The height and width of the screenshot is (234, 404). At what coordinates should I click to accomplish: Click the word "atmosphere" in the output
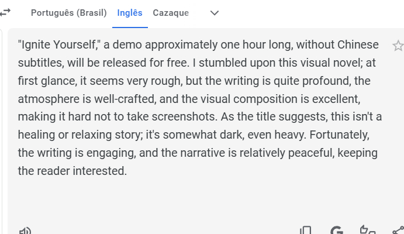point(47,98)
